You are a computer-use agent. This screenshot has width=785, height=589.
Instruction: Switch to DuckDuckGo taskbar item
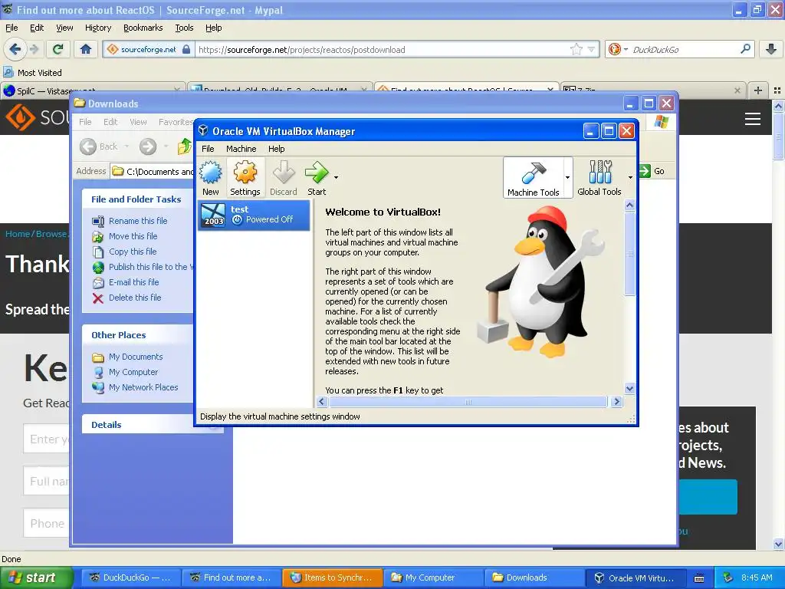(x=130, y=577)
